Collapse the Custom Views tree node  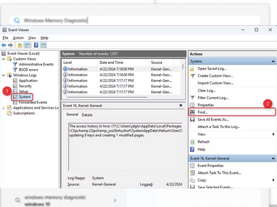(x=4, y=59)
